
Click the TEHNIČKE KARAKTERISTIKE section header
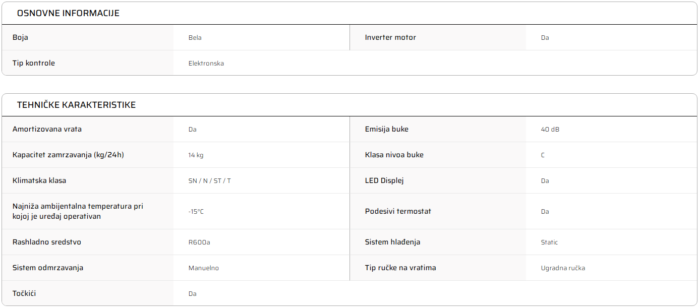tap(76, 105)
